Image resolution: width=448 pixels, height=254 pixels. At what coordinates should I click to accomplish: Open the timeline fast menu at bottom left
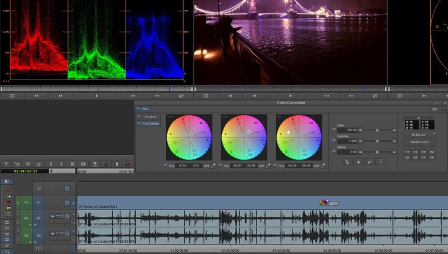[x=7, y=181]
